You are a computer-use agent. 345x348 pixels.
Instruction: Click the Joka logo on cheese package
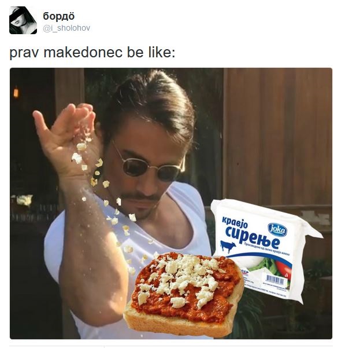pos(277,229)
